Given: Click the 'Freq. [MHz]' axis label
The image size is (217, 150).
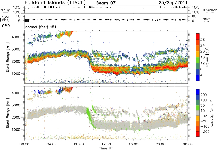Looking at the screenshot, I should pyautogui.click(x=5, y=18).
